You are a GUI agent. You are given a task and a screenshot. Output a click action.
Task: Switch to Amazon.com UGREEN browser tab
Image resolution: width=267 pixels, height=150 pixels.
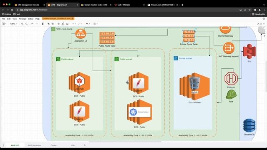163,5
